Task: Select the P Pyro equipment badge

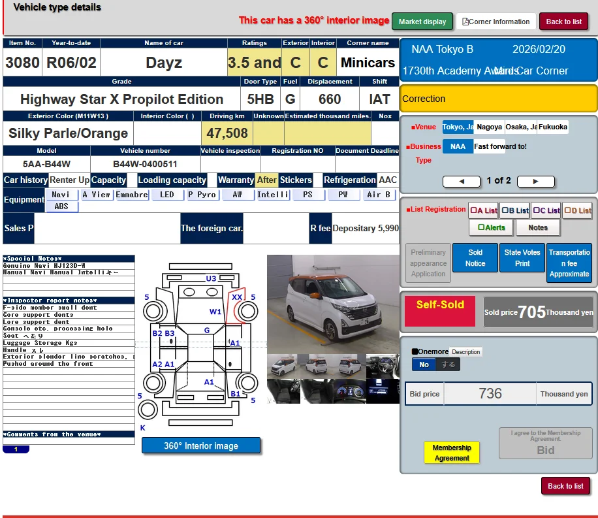Action: coord(202,194)
